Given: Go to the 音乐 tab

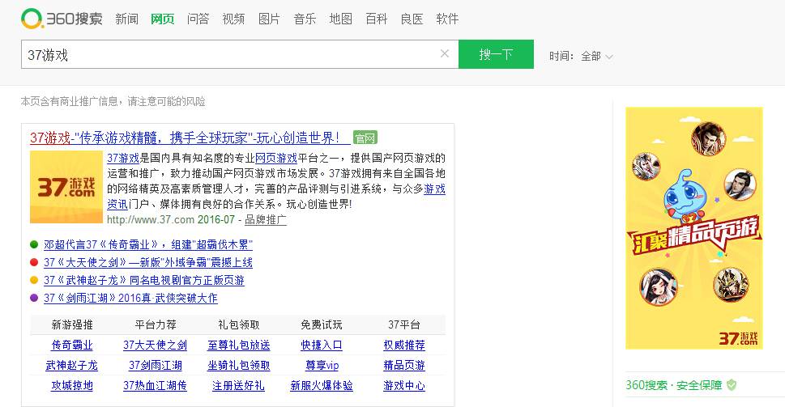Looking at the screenshot, I should point(305,19).
